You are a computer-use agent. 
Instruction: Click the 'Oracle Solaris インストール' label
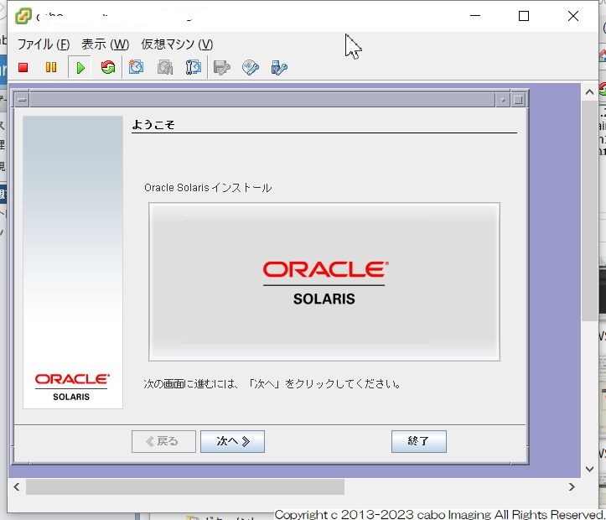pos(208,188)
